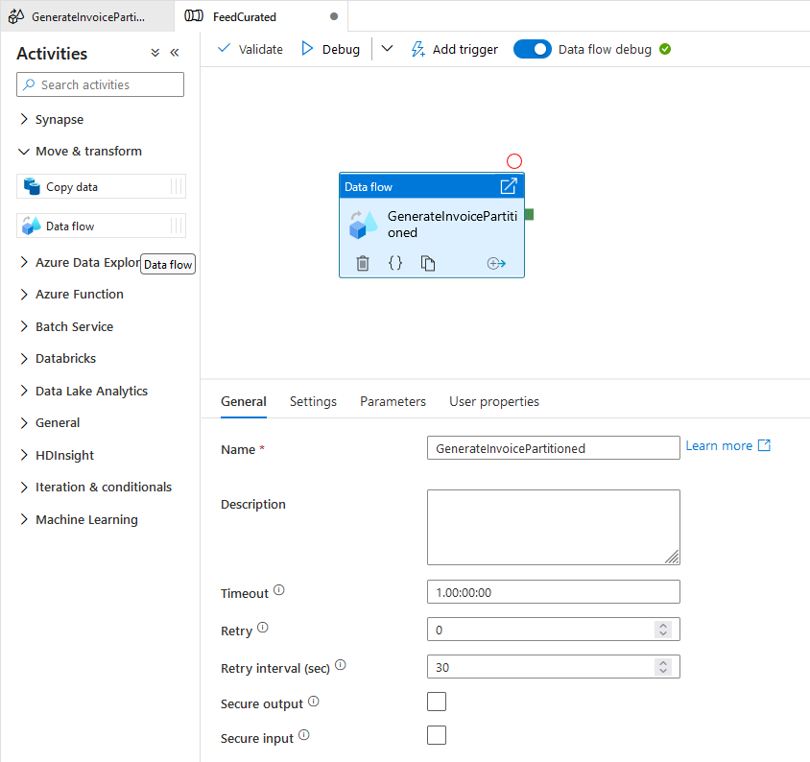Viewport: 810px width, 762px height.
Task: Start a Debug run
Action: (331, 49)
